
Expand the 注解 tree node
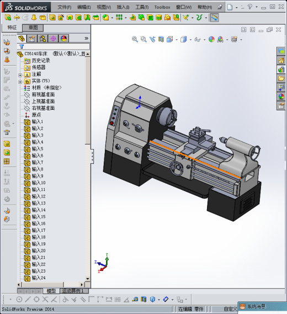tap(20, 75)
